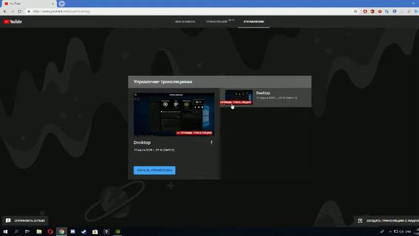Image resolution: width=419 pixels, height=236 pixels.
Task: Close the YouTube browser tab
Action: point(53,4)
